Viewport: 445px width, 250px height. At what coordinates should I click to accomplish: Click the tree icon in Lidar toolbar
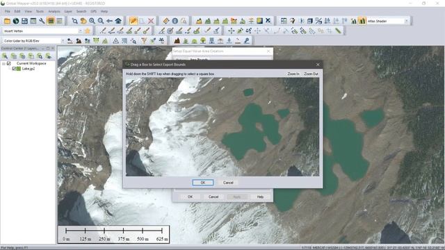tap(203, 41)
